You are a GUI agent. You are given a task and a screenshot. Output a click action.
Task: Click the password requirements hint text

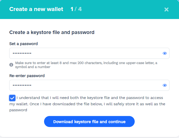coord(86,65)
